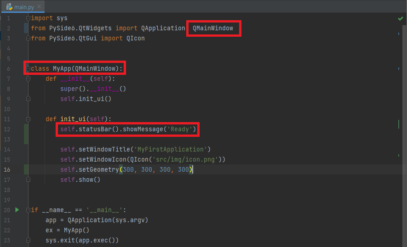Image resolution: width=407 pixels, height=247 pixels.
Task: Click PySide6.QtGui module name
Action: coord(73,39)
